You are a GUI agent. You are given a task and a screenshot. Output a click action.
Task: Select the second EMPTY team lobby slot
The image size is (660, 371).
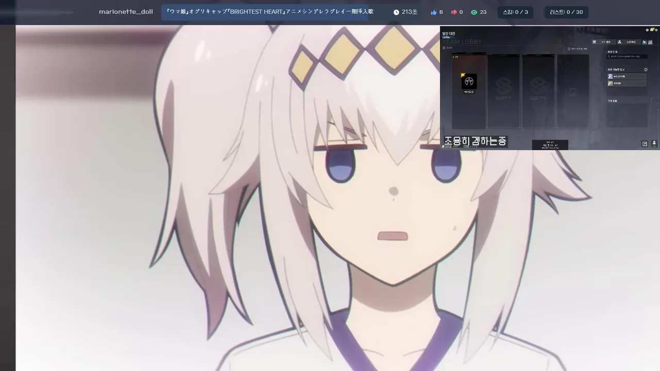[538, 91]
